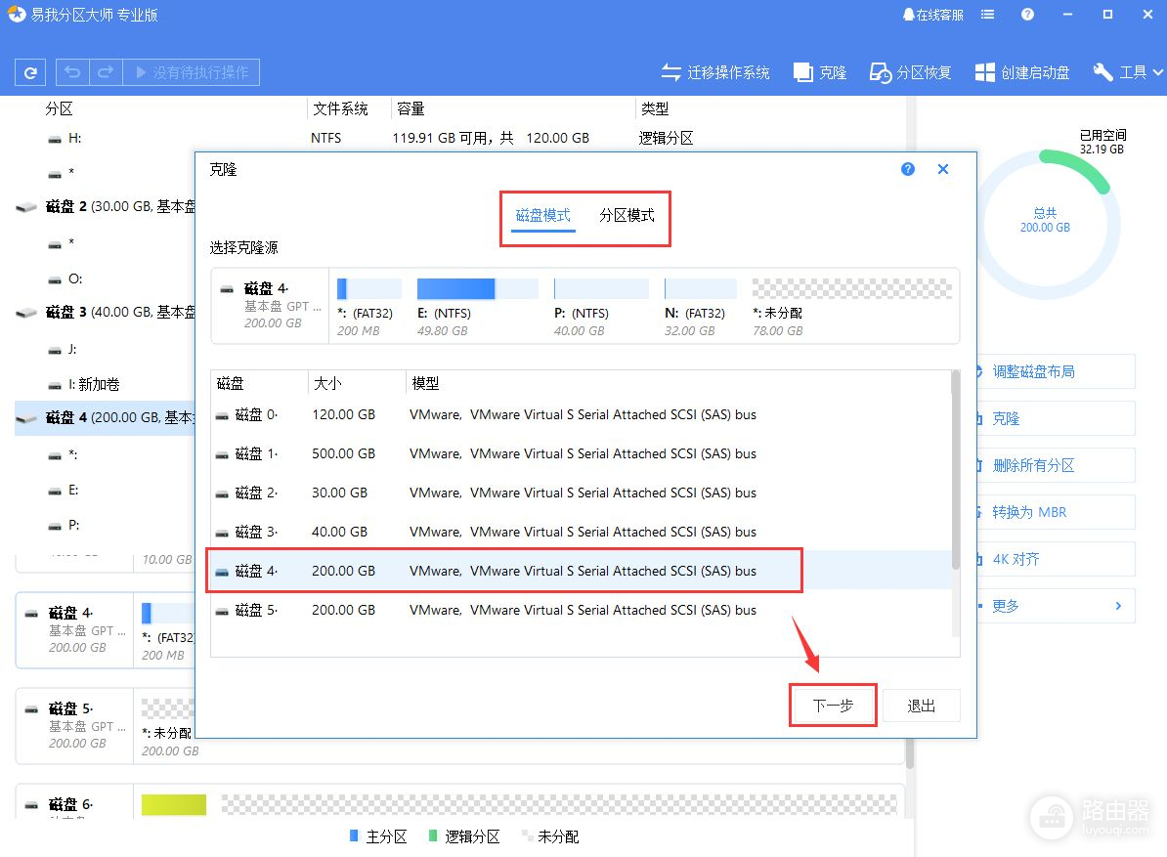Open online support (在线客服)

pyautogui.click(x=933, y=15)
